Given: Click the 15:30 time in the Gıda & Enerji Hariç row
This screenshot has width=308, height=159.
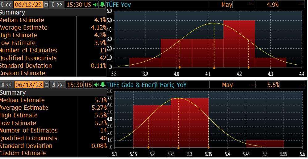Looking at the screenshot, I should tap(75, 85).
